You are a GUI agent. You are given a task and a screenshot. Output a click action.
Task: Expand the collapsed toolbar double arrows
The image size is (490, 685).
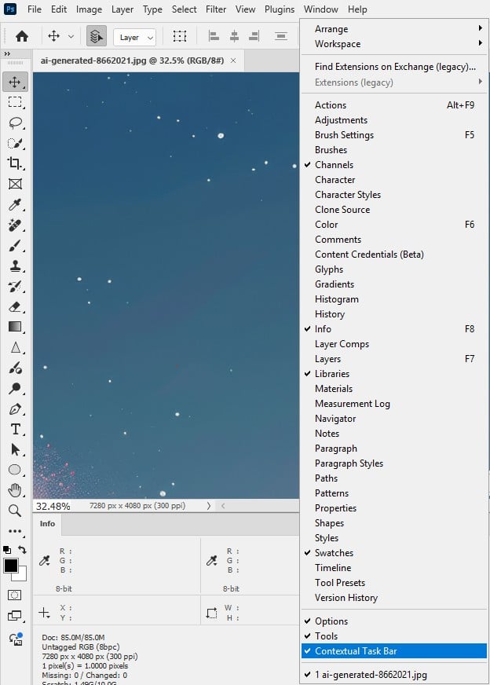tap(7, 53)
